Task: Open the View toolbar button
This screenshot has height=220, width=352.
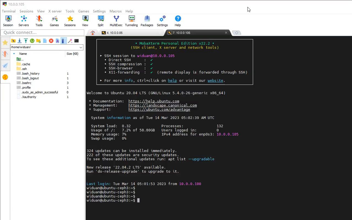Action: tap(85, 21)
